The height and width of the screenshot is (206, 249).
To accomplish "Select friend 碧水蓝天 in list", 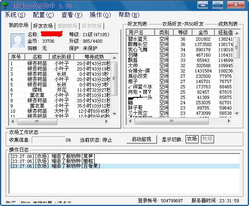I will click(x=180, y=39).
